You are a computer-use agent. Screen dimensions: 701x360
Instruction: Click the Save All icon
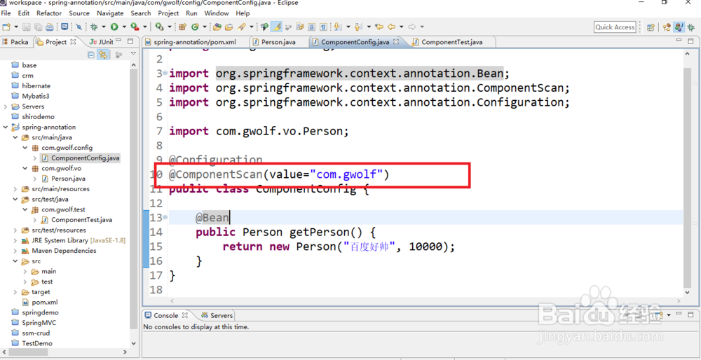click(x=38, y=27)
